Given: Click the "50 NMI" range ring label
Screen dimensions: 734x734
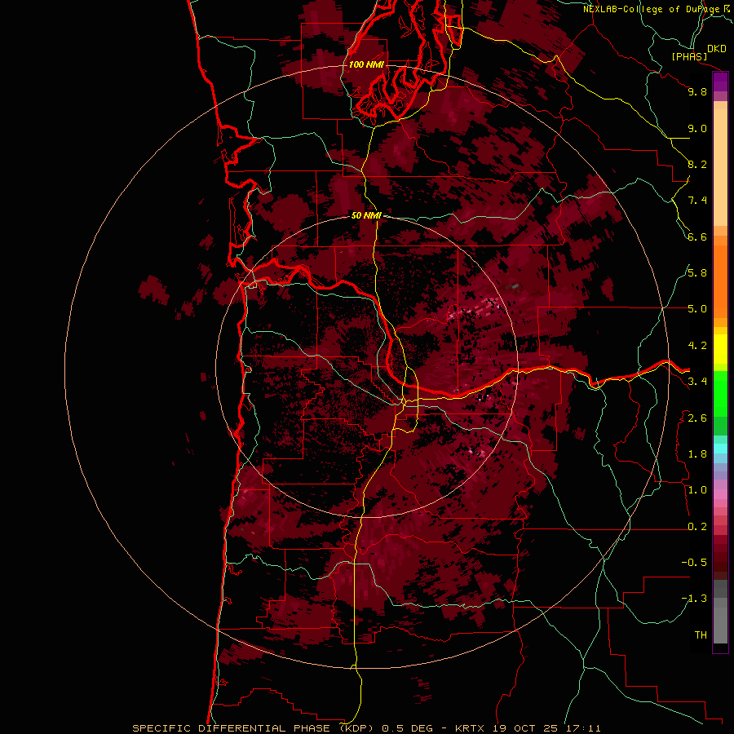Looking at the screenshot, I should (x=366, y=215).
